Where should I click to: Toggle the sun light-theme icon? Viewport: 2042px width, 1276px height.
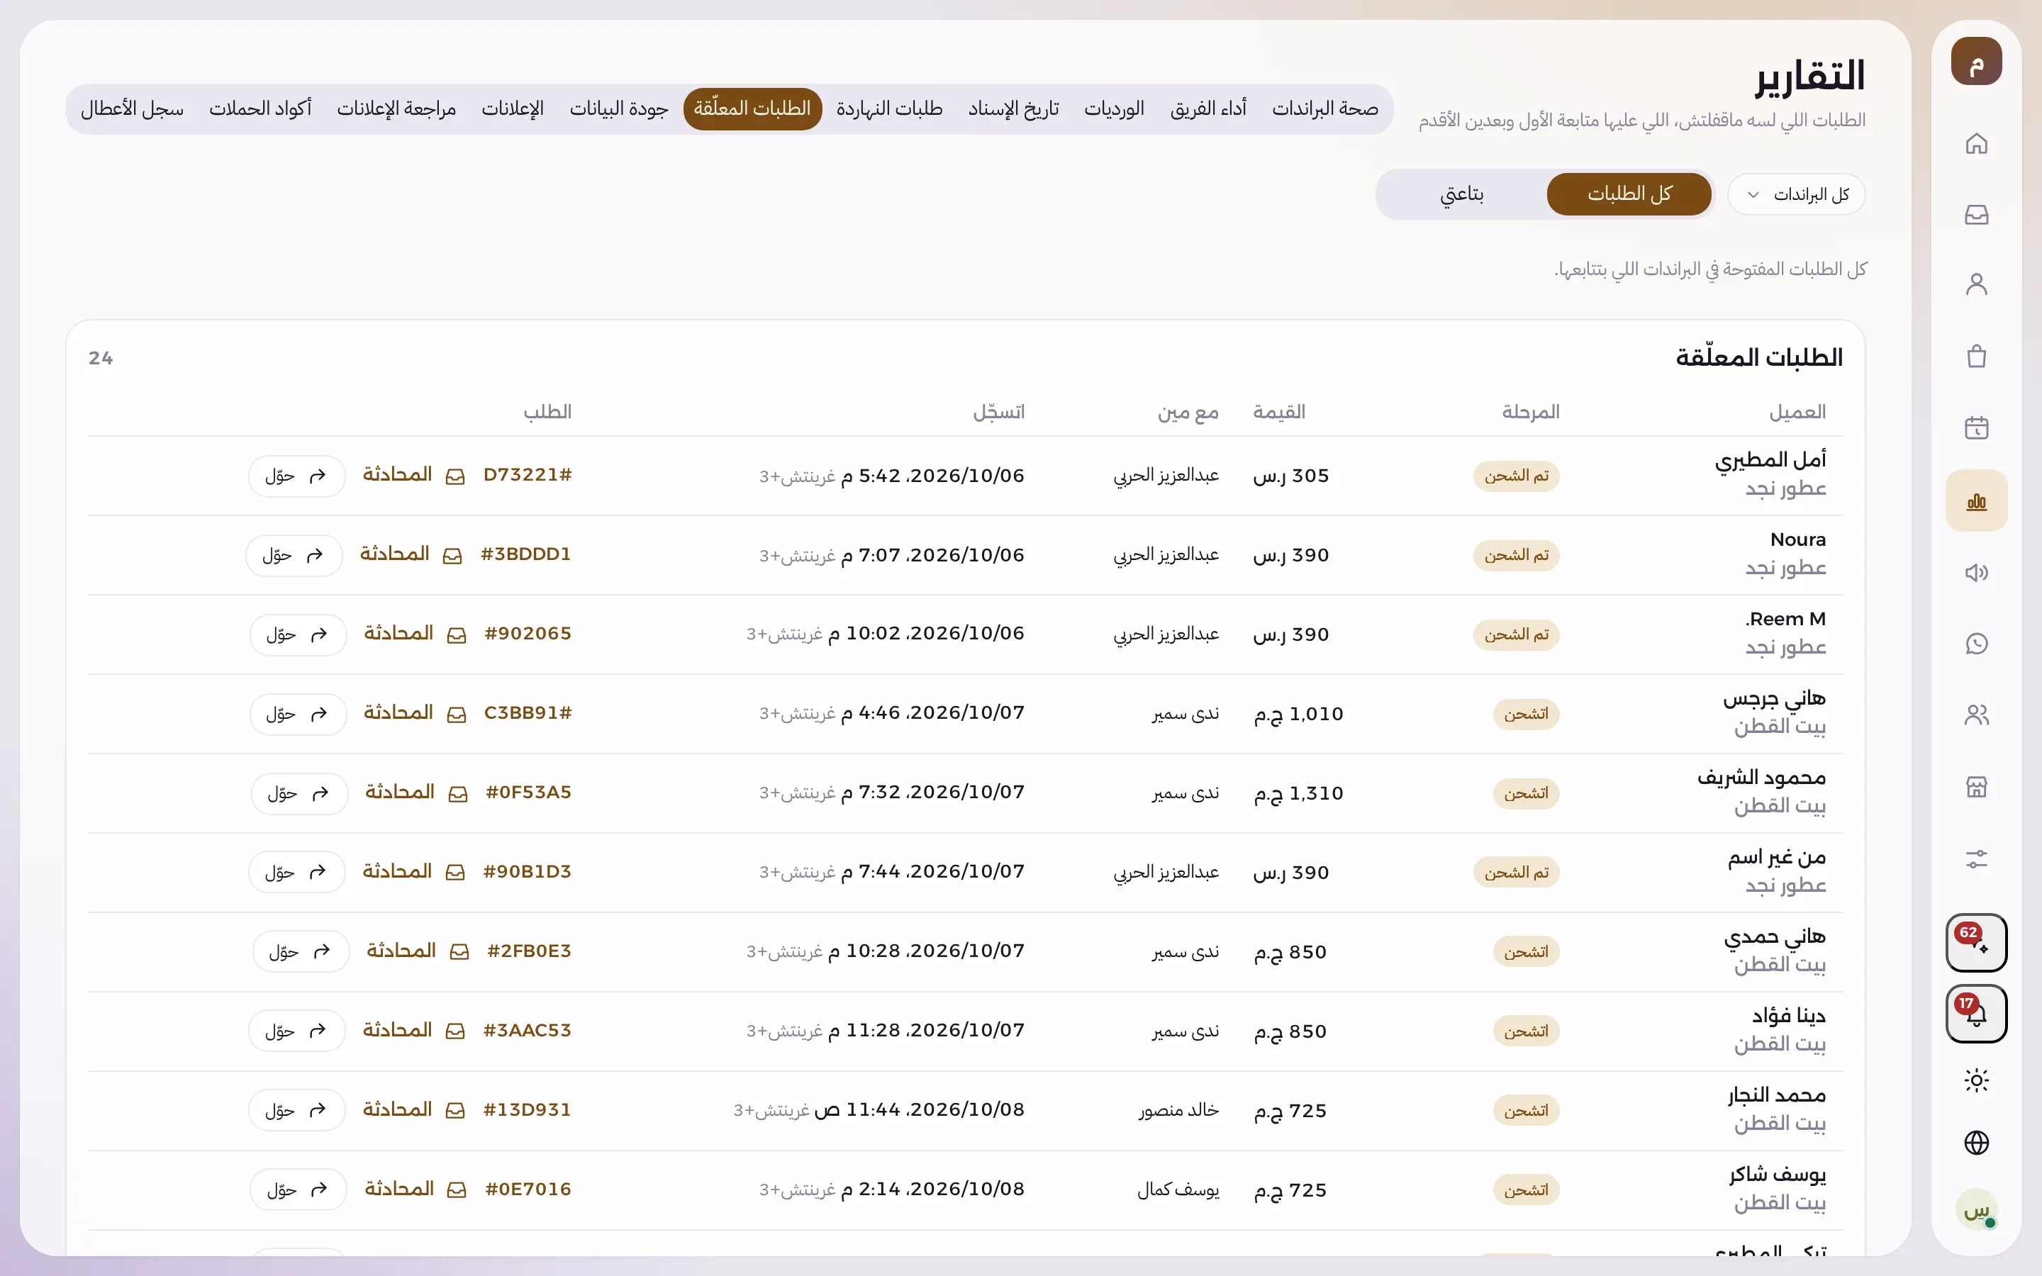click(x=1976, y=1080)
